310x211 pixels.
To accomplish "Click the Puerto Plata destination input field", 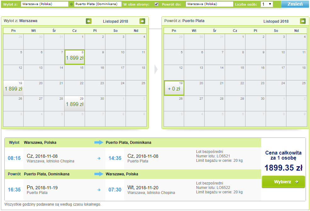I will (98, 4).
